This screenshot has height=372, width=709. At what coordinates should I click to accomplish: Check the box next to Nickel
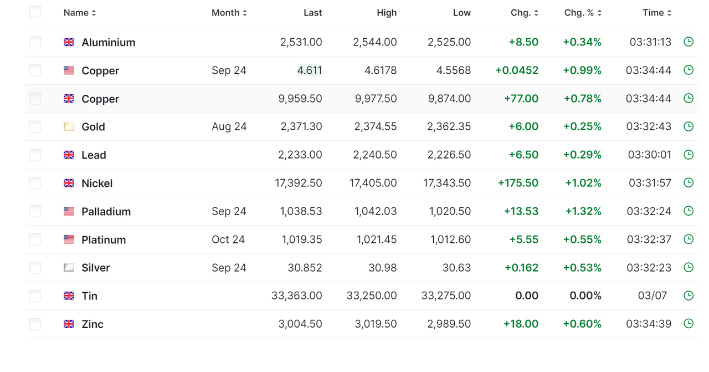[35, 183]
